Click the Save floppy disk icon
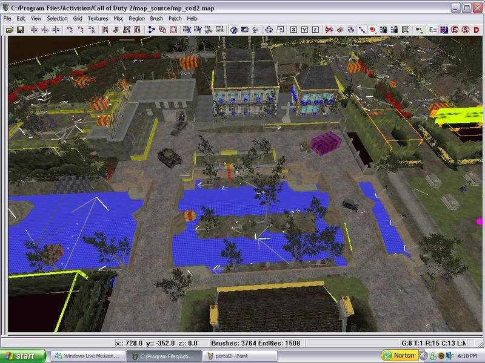 point(20,29)
